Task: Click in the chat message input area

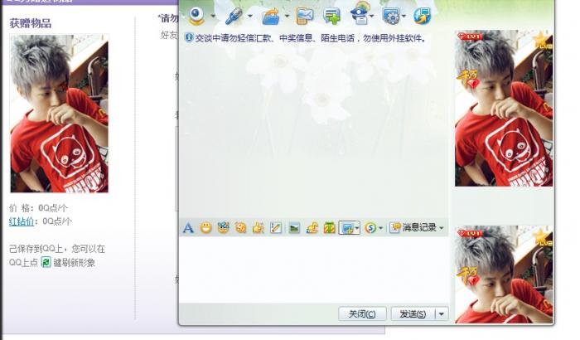Action: tap(314, 270)
